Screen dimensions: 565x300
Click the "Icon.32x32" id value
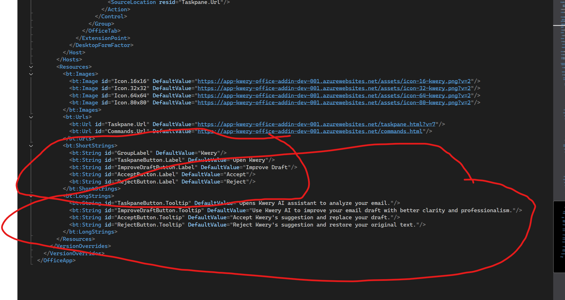click(130, 88)
